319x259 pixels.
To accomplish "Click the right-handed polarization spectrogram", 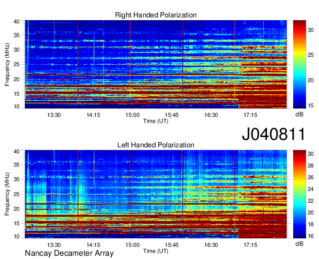I will 156,64.
